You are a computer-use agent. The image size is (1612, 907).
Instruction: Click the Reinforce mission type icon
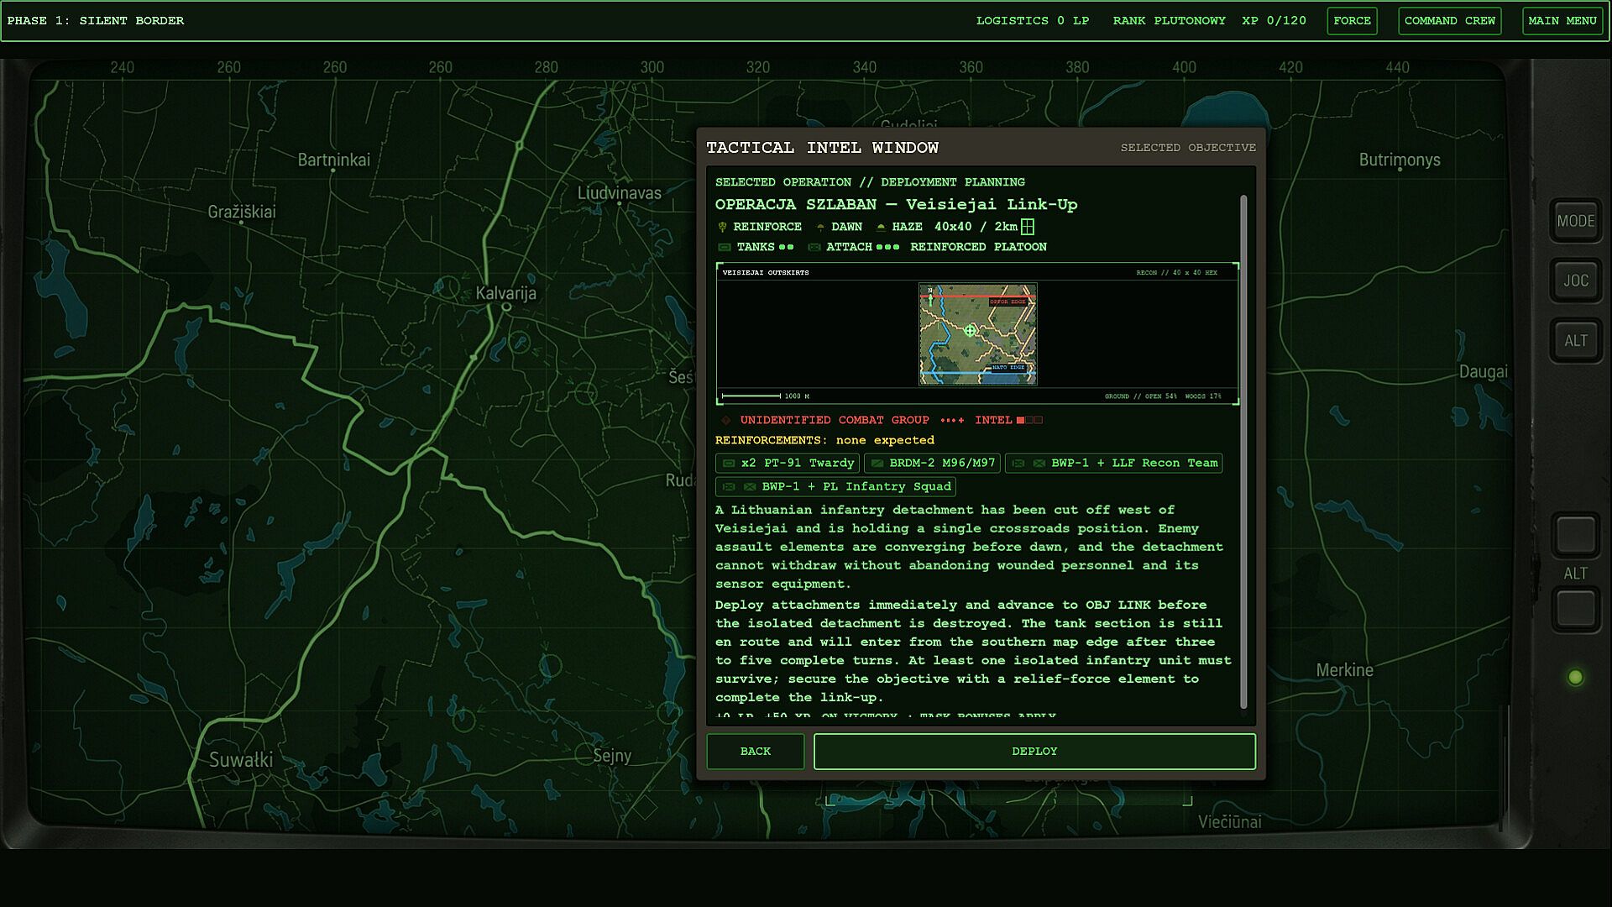coord(722,228)
